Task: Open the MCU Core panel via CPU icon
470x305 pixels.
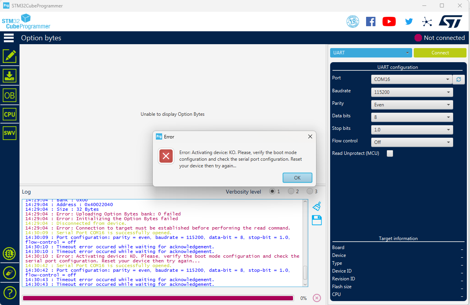Action: click(x=9, y=114)
